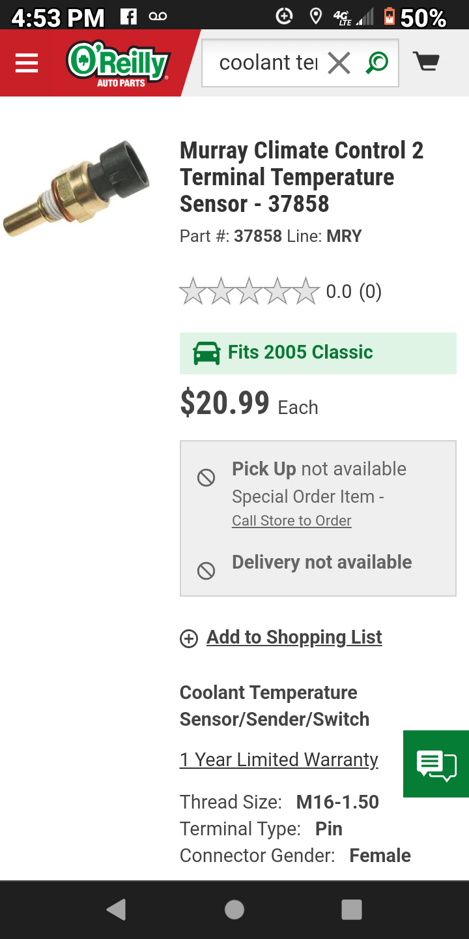
Task: Tap the Fits 2005 Classic banner
Action: [318, 353]
